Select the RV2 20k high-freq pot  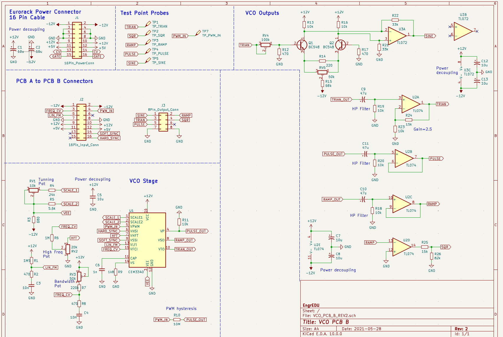pyautogui.click(x=68, y=249)
